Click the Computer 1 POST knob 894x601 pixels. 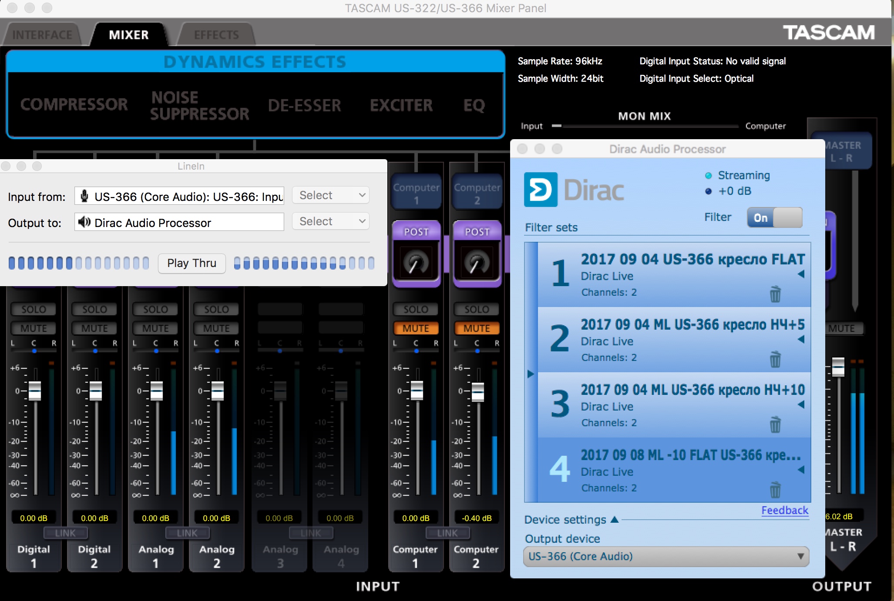[416, 262]
